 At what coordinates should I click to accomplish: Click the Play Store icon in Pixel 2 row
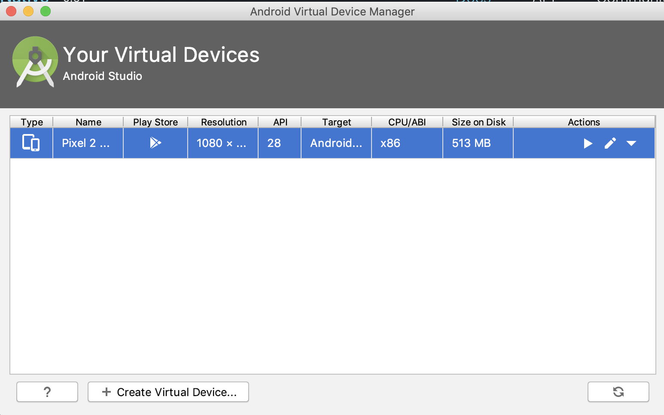point(155,143)
